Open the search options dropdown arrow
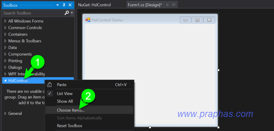The image size is (274, 131). pyautogui.click(x=72, y=13)
